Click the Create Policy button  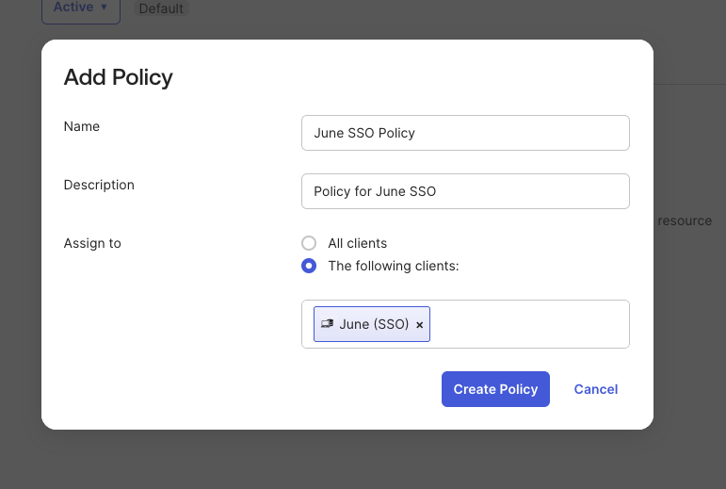pos(495,389)
